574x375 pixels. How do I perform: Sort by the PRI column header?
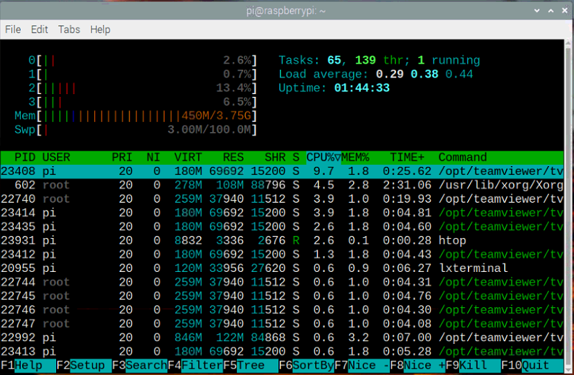click(122, 157)
